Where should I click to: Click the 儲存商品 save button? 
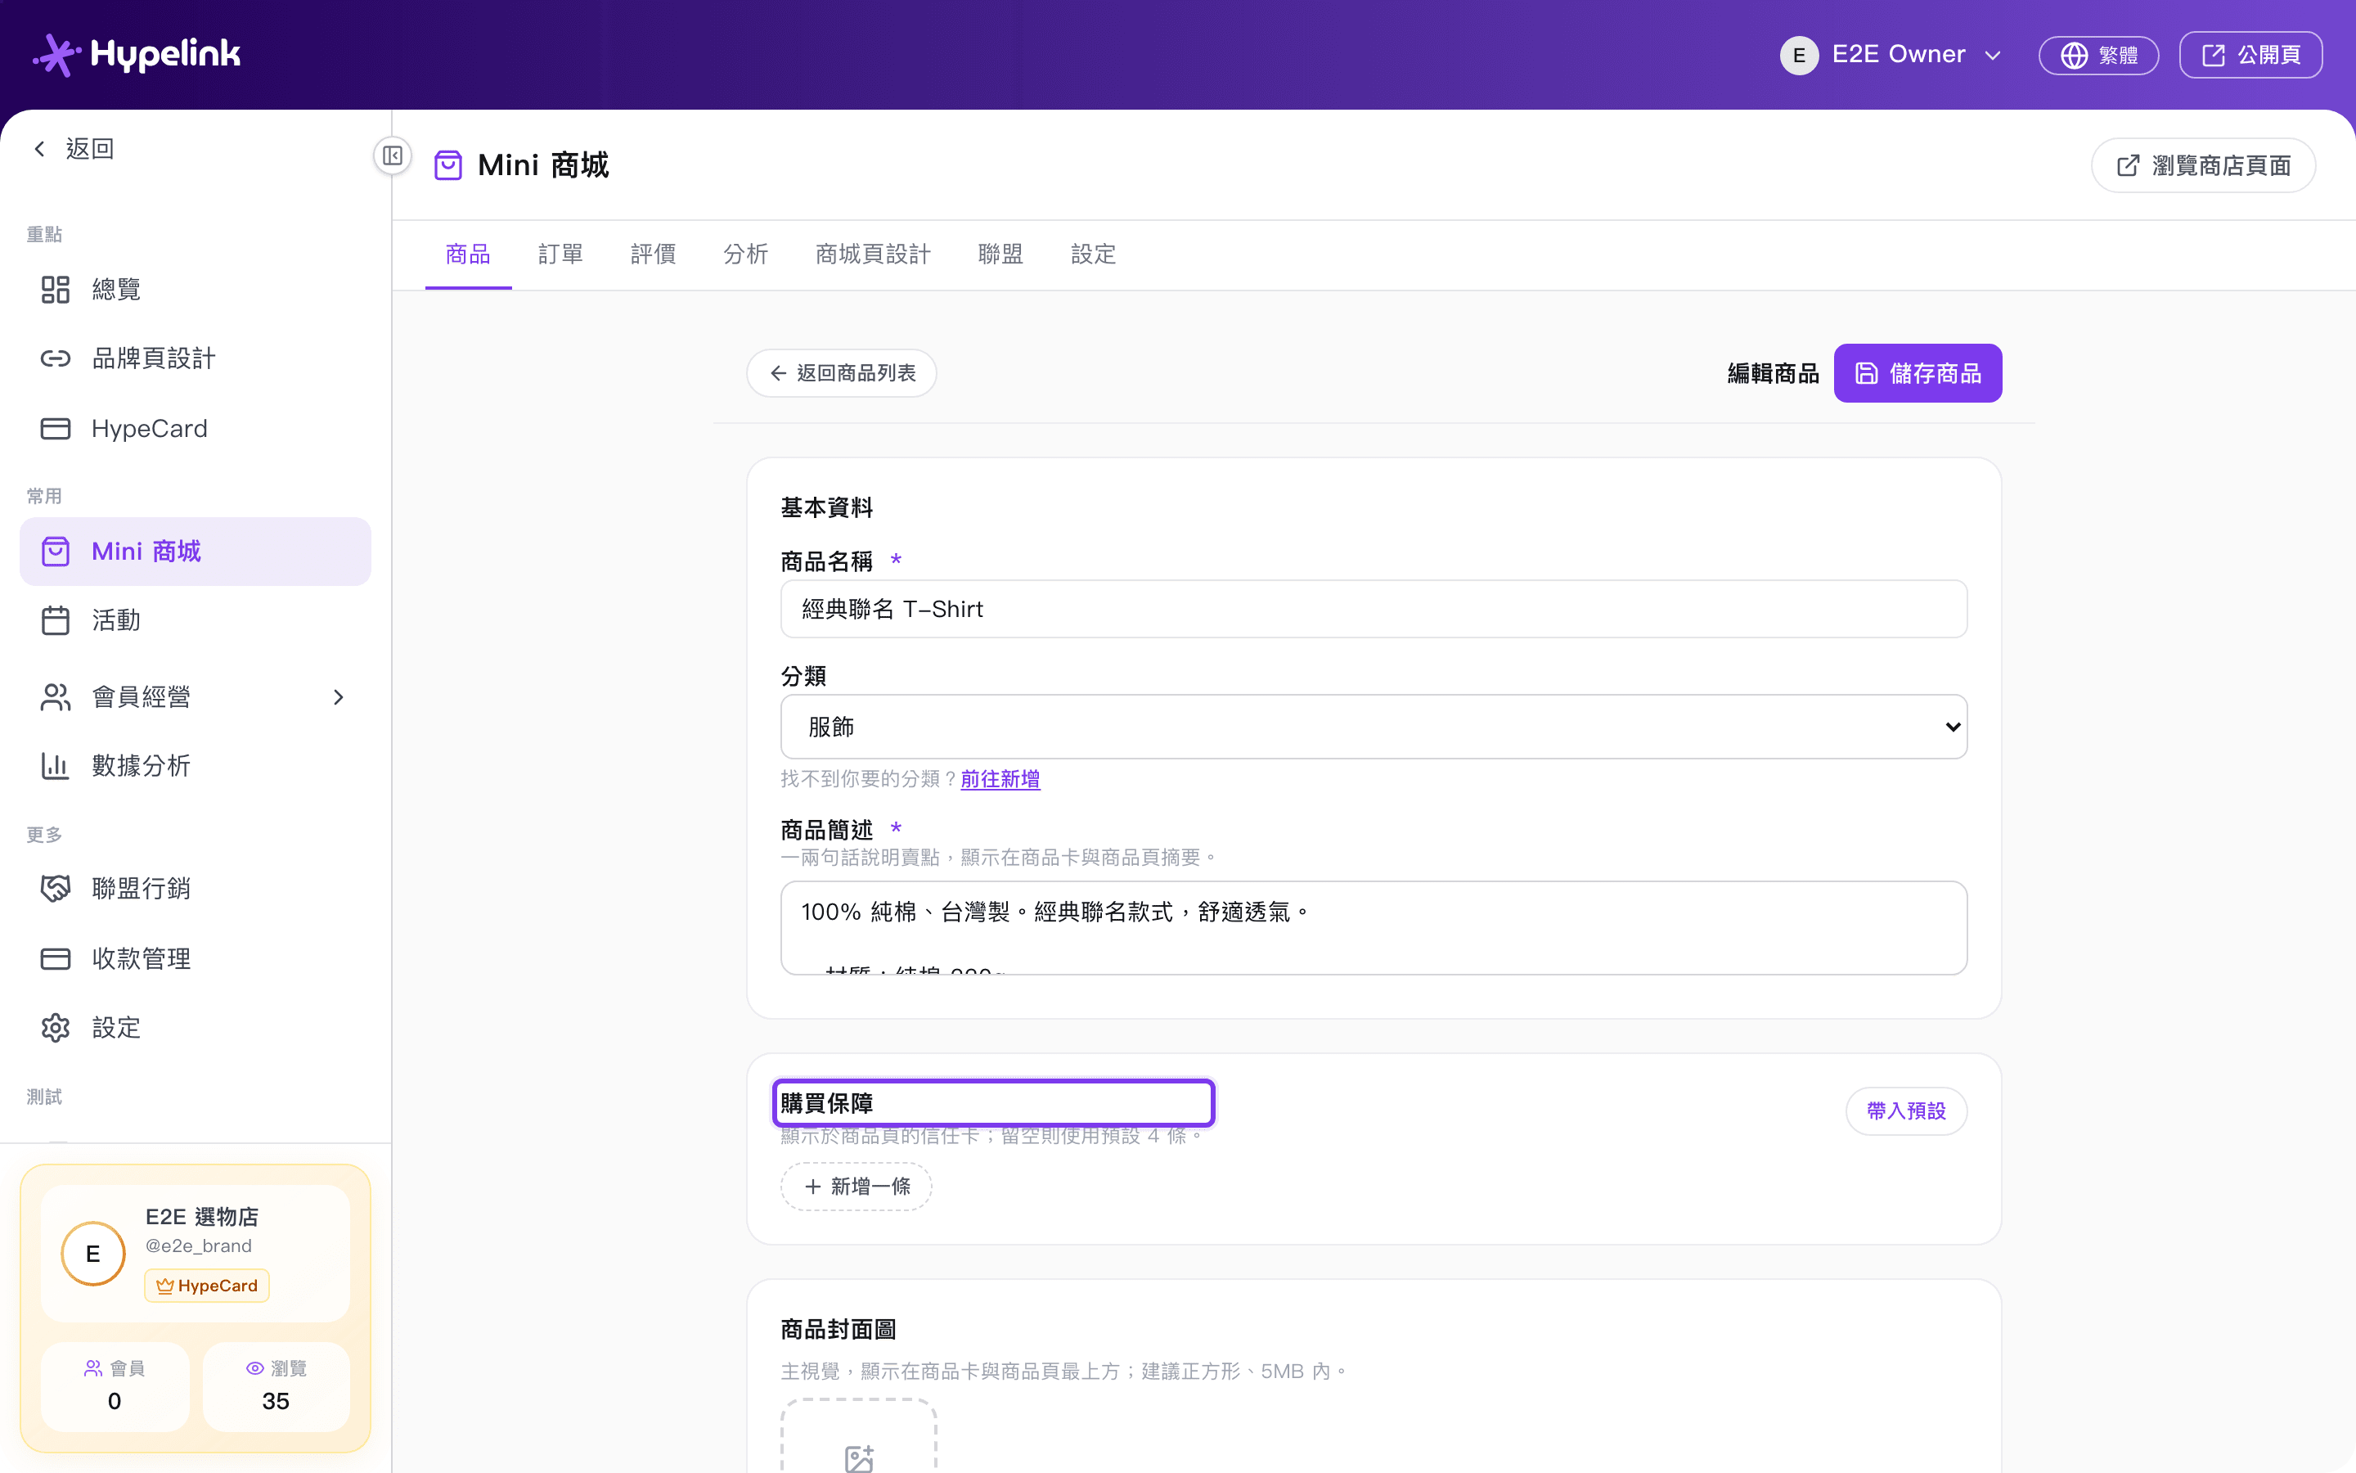(1918, 373)
